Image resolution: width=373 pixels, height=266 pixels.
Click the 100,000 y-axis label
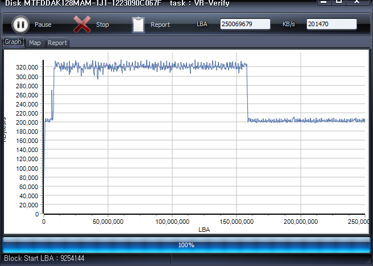pyautogui.click(x=27, y=169)
